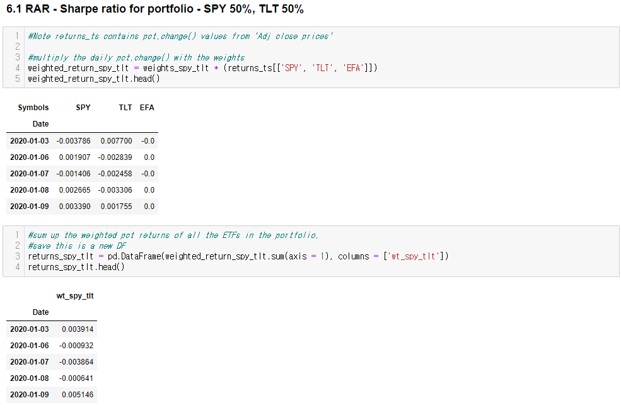The height and width of the screenshot is (408, 621).
Task: Click code line 'returns_spy_tlt = pd.DataFrame(...'
Action: tap(238, 256)
